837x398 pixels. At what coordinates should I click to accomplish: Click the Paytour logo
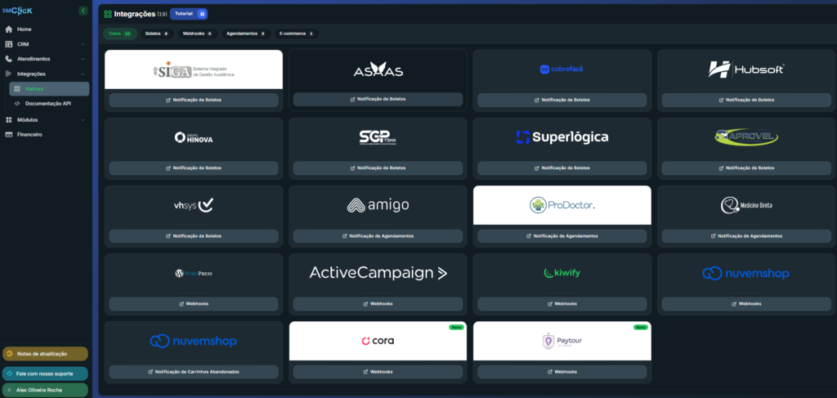(x=562, y=341)
